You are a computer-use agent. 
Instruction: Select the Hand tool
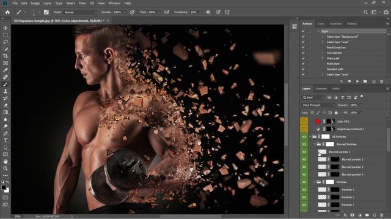5,161
